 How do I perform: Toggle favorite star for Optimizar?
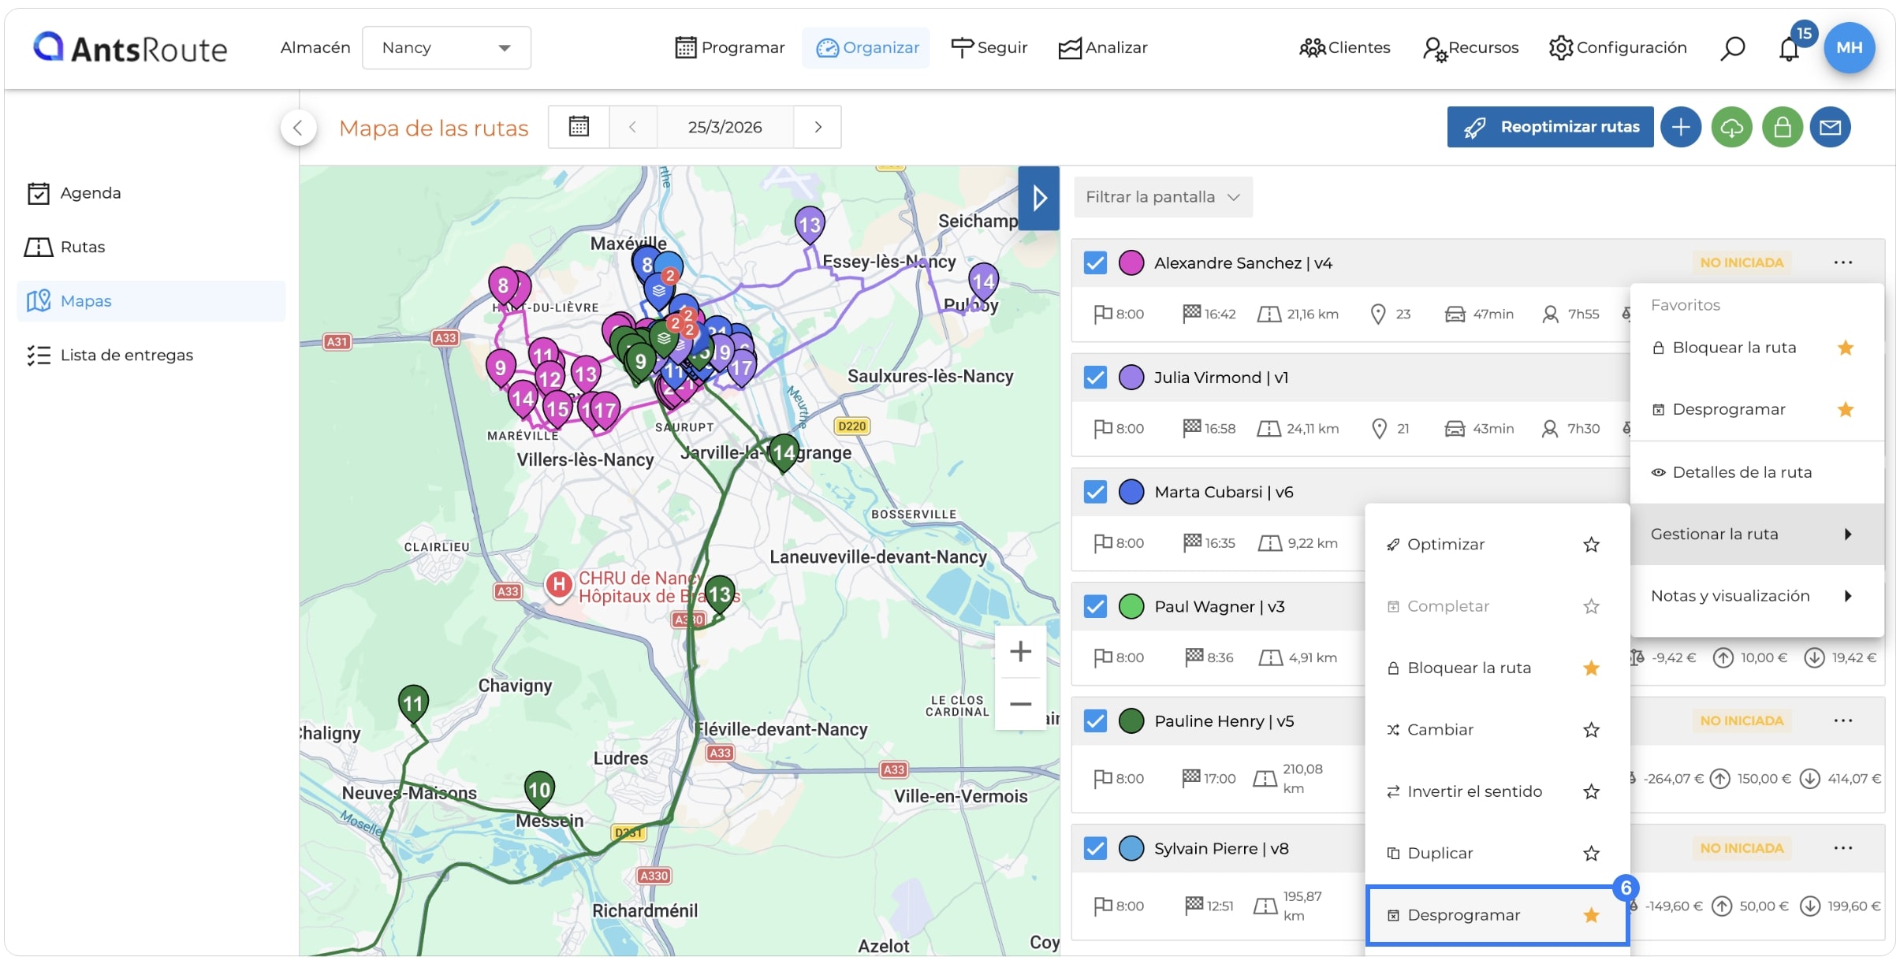click(x=1591, y=545)
